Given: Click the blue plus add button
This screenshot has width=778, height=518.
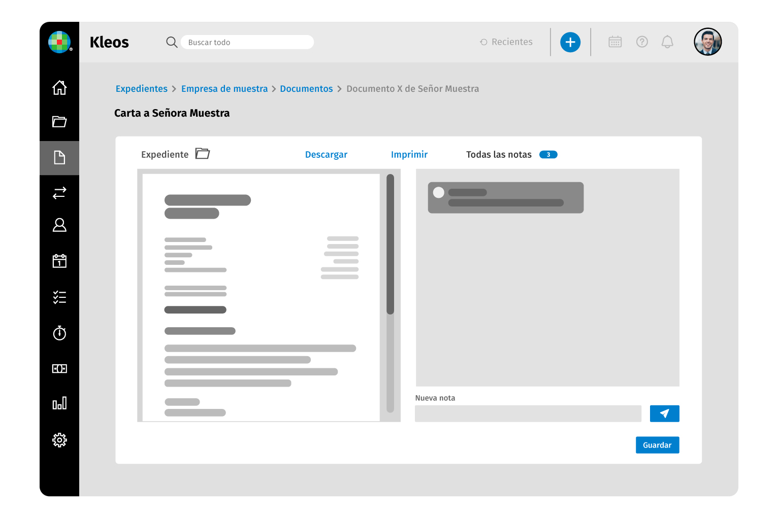Looking at the screenshot, I should [x=570, y=42].
